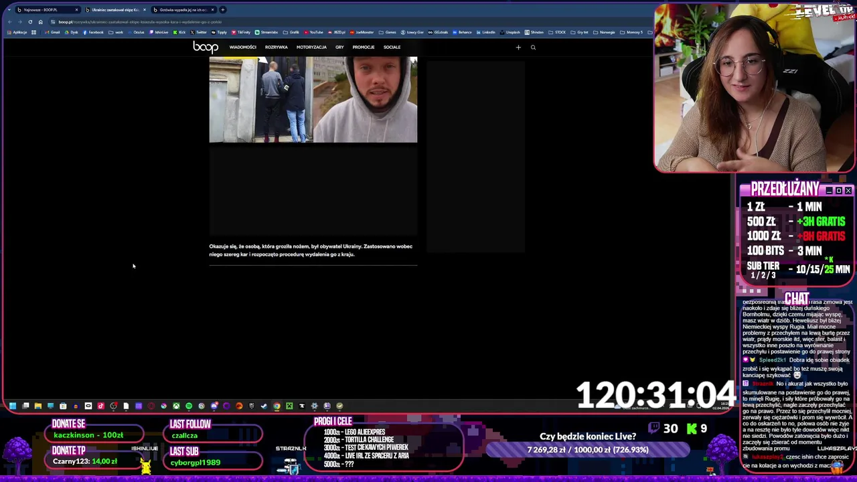The width and height of the screenshot is (857, 482).
Task: Open the TikTok taskbar icon
Action: point(100,406)
